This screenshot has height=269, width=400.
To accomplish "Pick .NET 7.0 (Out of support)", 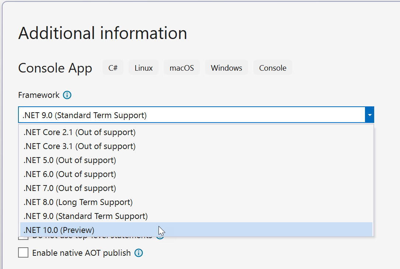I will point(196,188).
